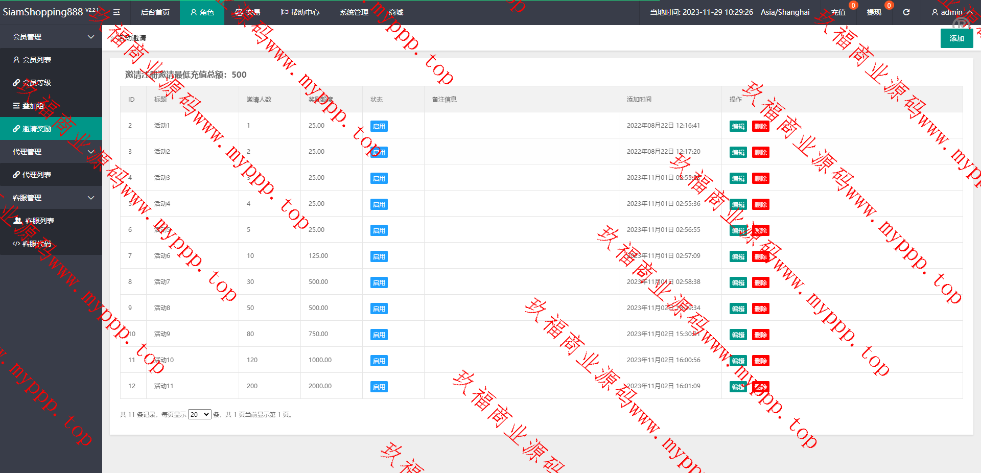Collapse the sidebar with the hamburger icon
Image resolution: width=981 pixels, height=473 pixels.
pyautogui.click(x=116, y=12)
